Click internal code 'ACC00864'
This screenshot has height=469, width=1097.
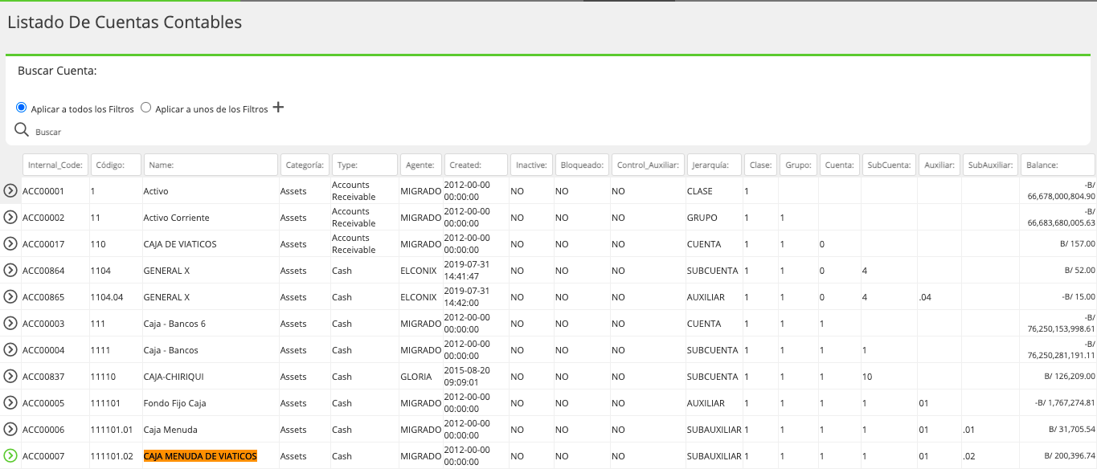point(43,271)
